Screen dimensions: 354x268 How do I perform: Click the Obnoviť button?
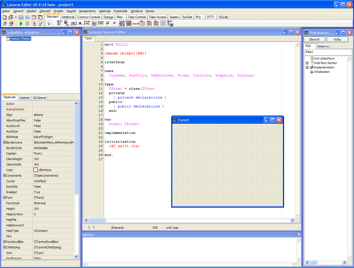pyautogui.click(x=314, y=39)
